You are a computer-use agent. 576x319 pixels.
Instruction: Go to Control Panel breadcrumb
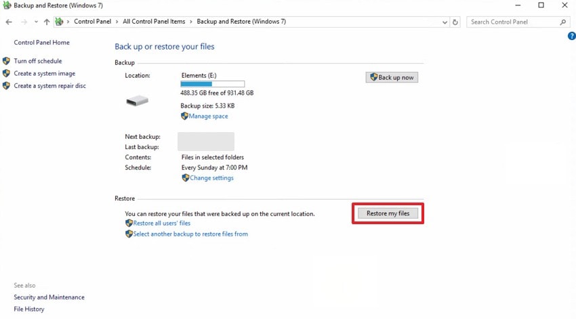pyautogui.click(x=94, y=22)
